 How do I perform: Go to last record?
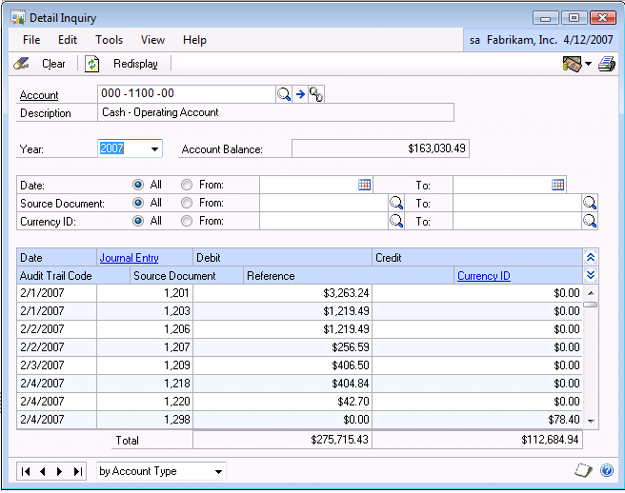[78, 471]
